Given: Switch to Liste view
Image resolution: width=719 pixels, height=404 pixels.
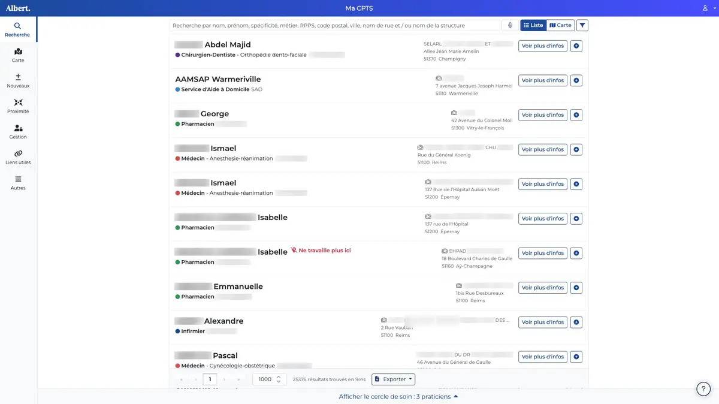Looking at the screenshot, I should tap(533, 25).
